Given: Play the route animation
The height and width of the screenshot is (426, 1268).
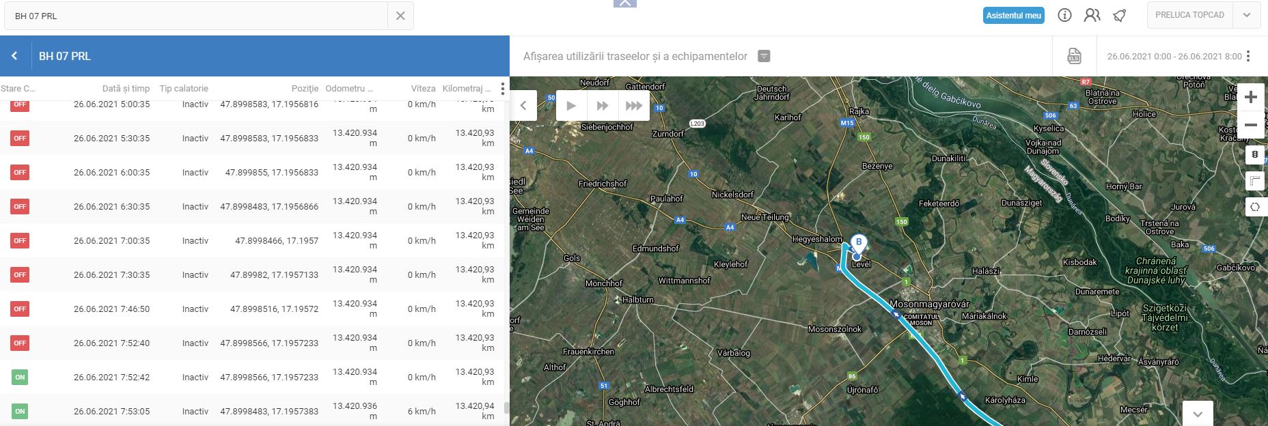Looking at the screenshot, I should tap(571, 105).
